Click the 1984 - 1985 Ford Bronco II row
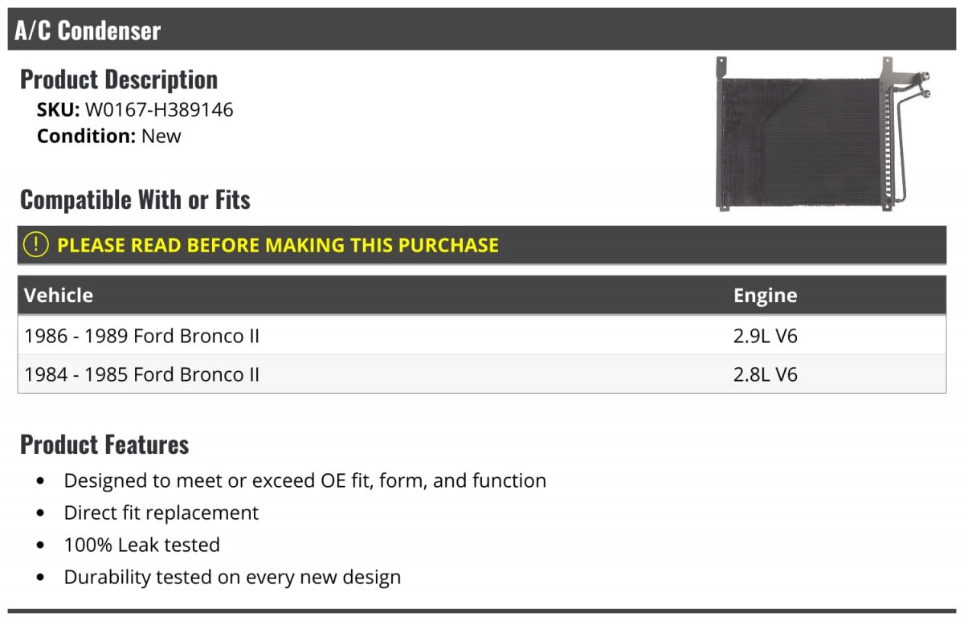 pyautogui.click(x=482, y=374)
